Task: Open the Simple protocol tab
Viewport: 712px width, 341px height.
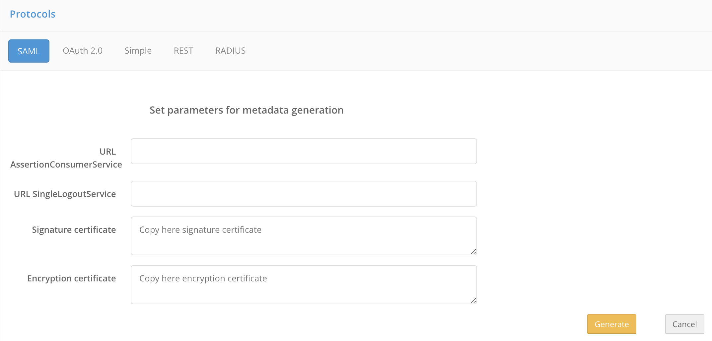Action: pos(138,51)
